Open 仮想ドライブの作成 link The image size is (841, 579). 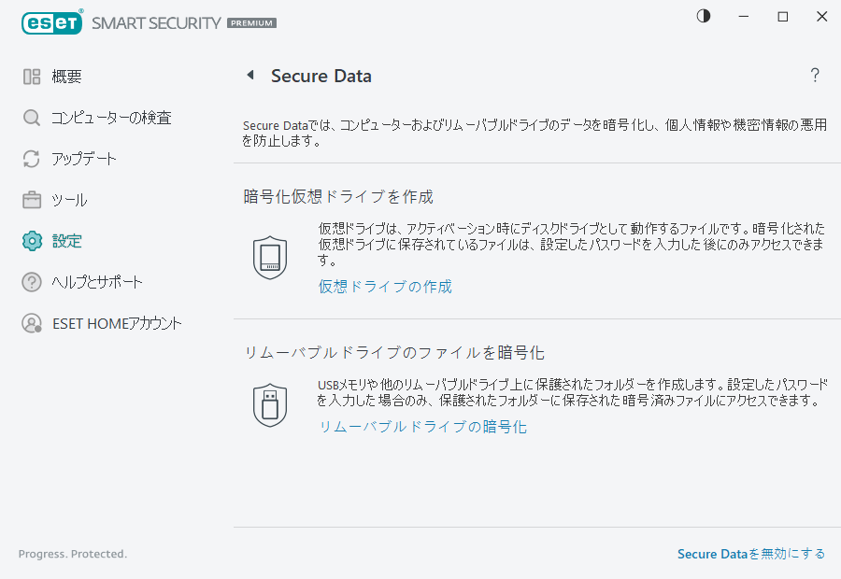tap(385, 288)
